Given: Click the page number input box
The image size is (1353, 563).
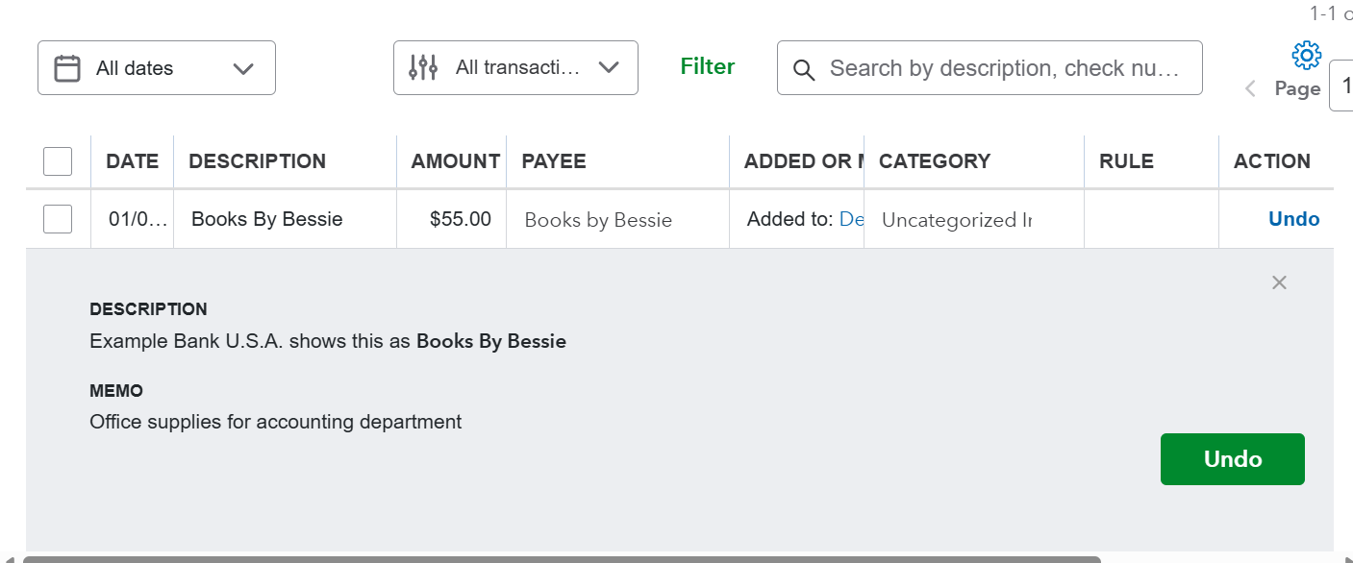Looking at the screenshot, I should point(1341,86).
